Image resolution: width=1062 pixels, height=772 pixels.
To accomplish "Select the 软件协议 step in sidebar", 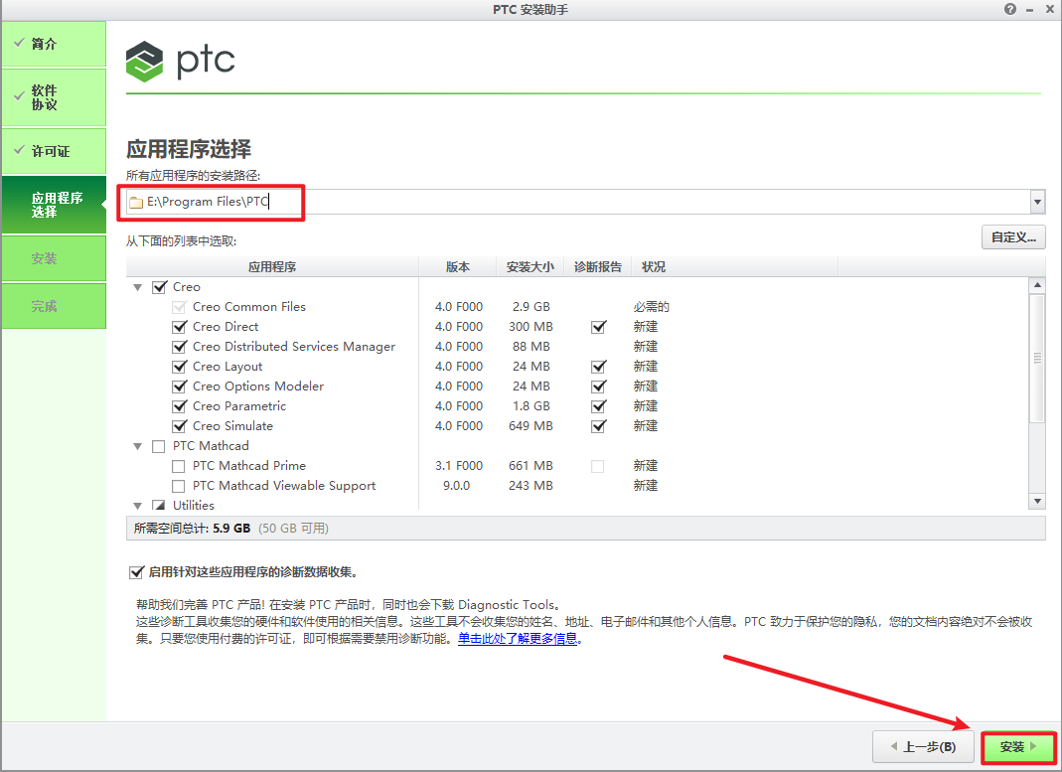I will pyautogui.click(x=53, y=97).
